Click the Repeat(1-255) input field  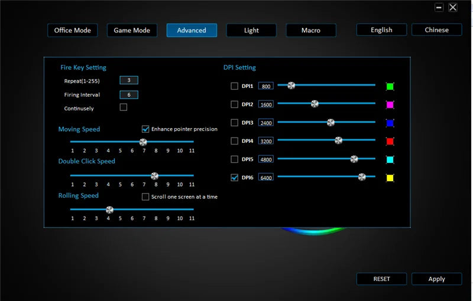[x=129, y=80]
